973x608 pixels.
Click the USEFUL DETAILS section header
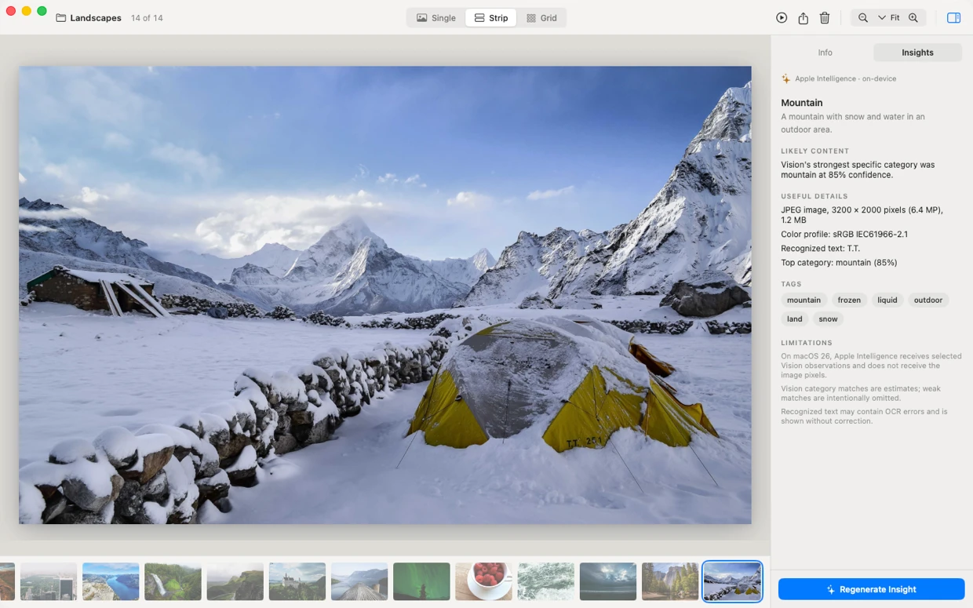click(814, 196)
